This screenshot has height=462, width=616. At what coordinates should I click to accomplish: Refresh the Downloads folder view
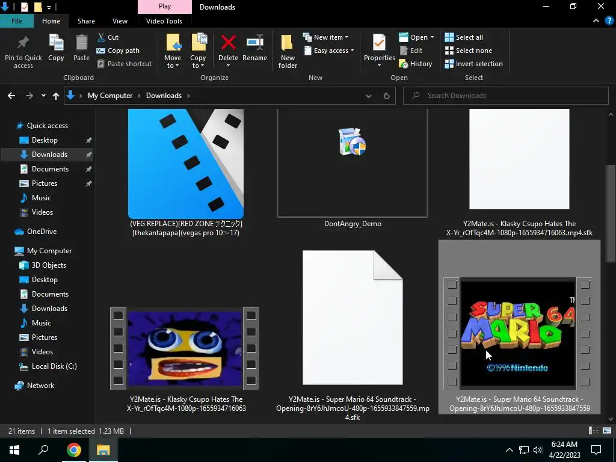[386, 96]
